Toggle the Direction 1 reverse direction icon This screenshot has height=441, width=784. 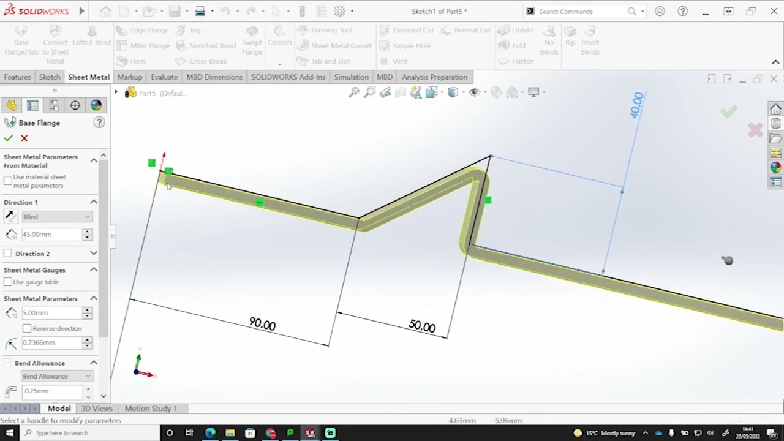tap(10, 216)
